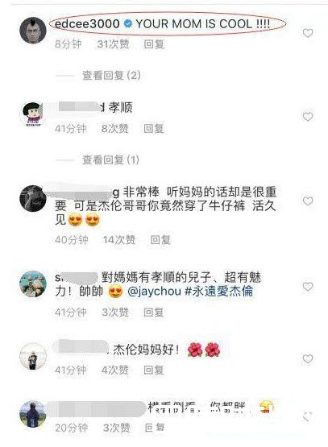The height and width of the screenshot is (447, 328).
Task: View 14次赞 likes list
Action: coord(119,240)
